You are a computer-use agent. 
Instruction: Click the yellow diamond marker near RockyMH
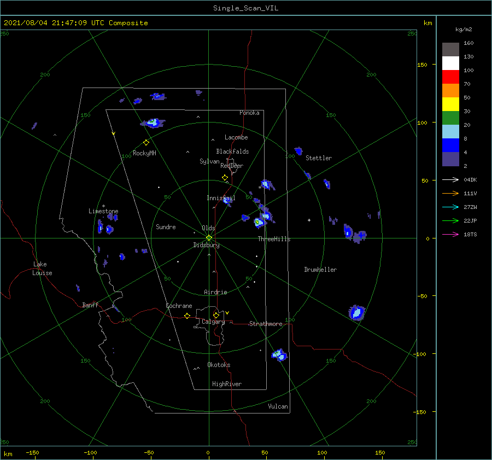point(146,143)
